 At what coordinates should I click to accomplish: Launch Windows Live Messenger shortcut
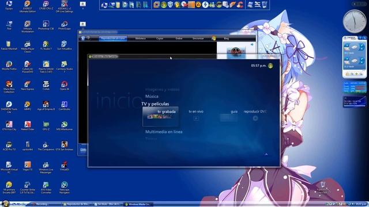coord(46,167)
